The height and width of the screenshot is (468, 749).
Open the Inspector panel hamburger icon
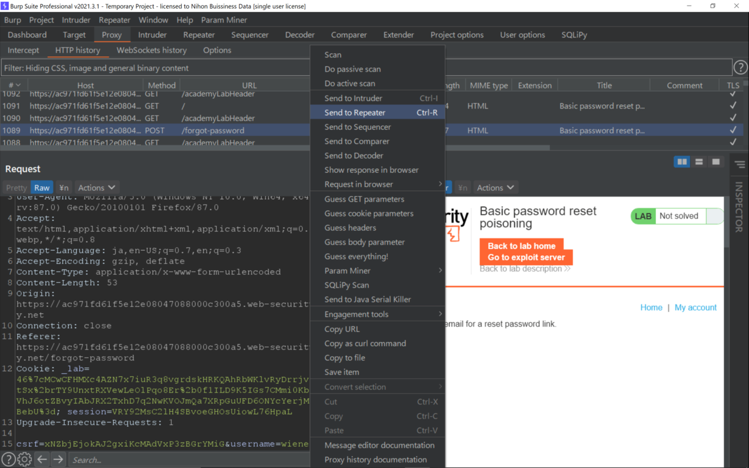click(x=740, y=165)
